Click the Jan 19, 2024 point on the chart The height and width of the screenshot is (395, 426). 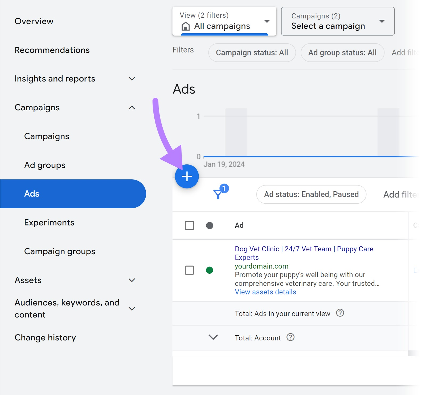click(224, 164)
